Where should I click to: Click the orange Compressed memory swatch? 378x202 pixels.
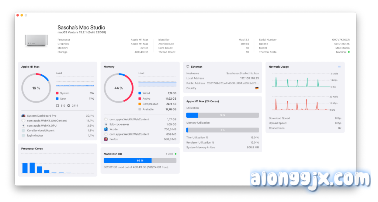(x=139, y=104)
